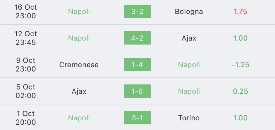
Task: Select Bologna team name
Action: (189, 12)
